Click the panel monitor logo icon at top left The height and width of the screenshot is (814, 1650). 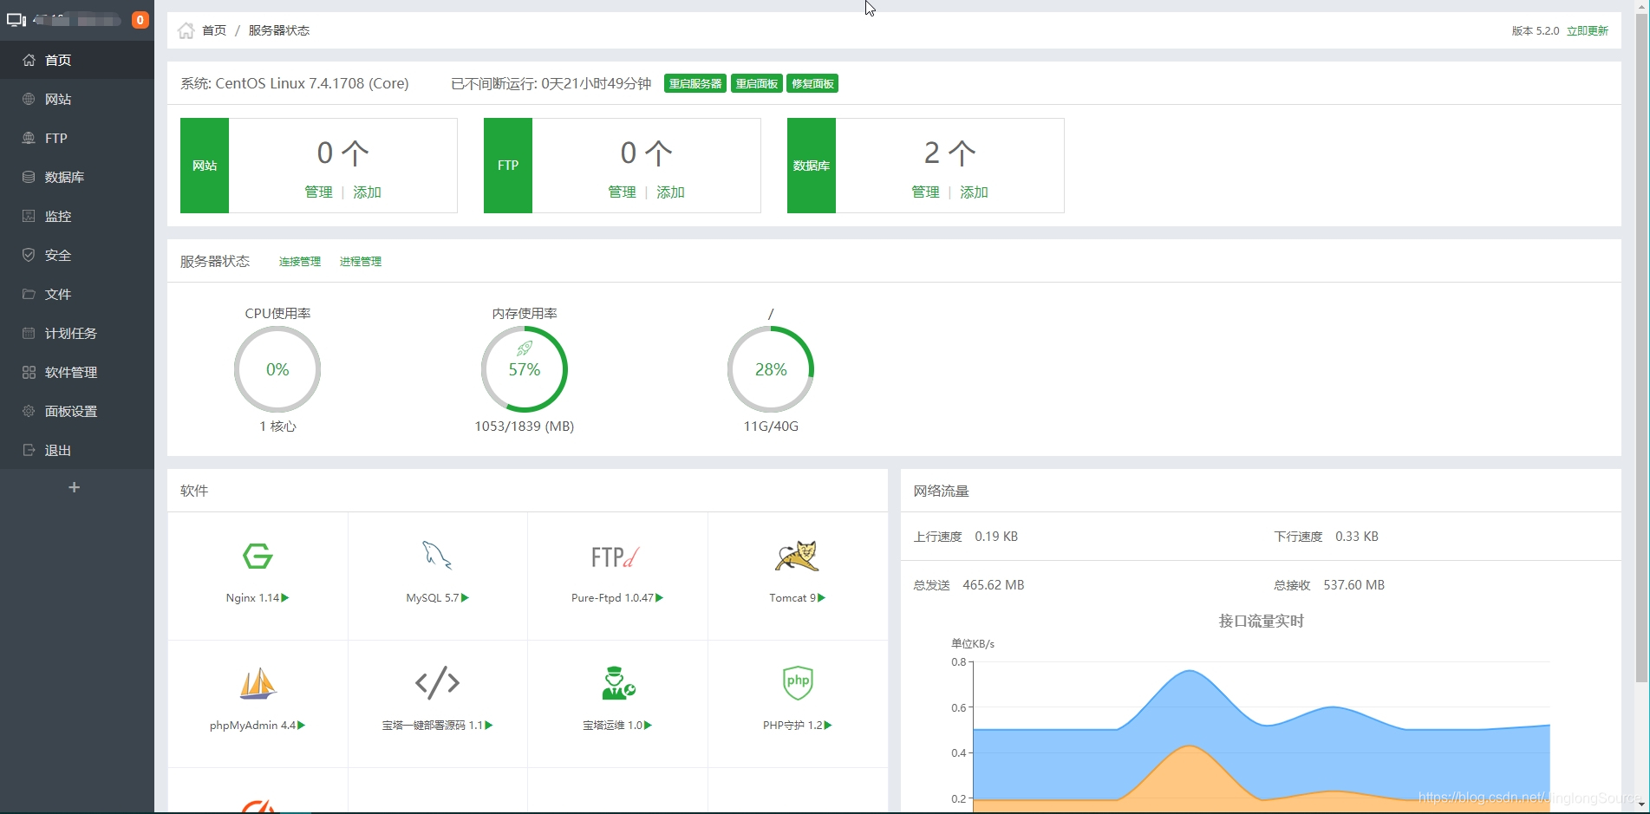tap(16, 20)
